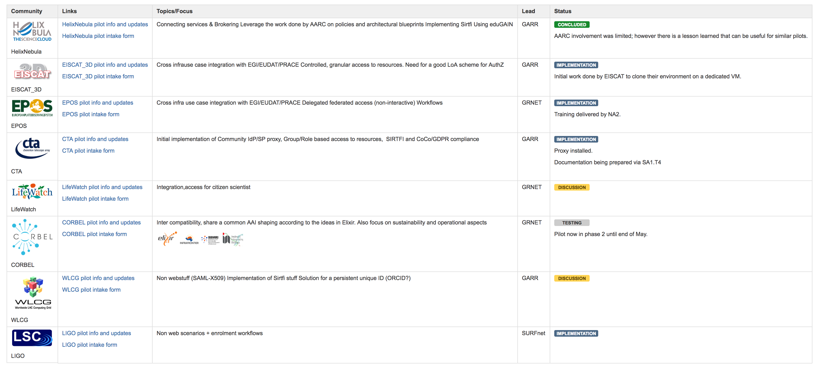Click the EPOS logo image
Viewport: 819px width, 368px height.
click(x=32, y=108)
